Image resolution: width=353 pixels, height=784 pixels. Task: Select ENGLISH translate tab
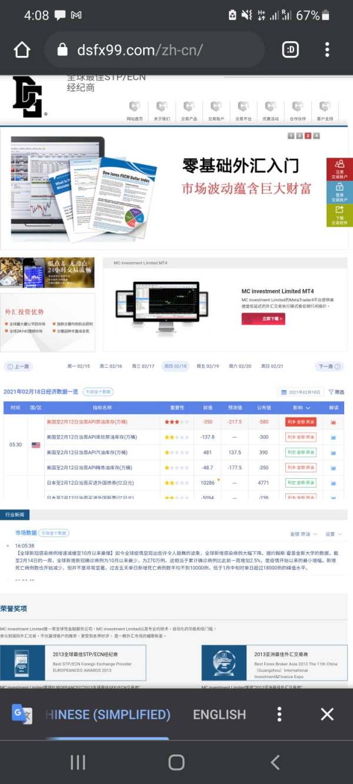pos(219,715)
